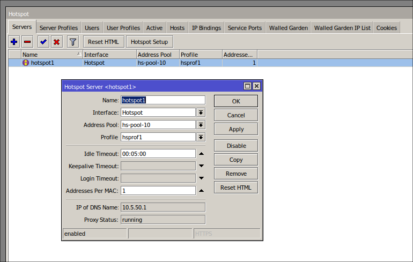Click the blue checkmark enable icon

[43, 42]
